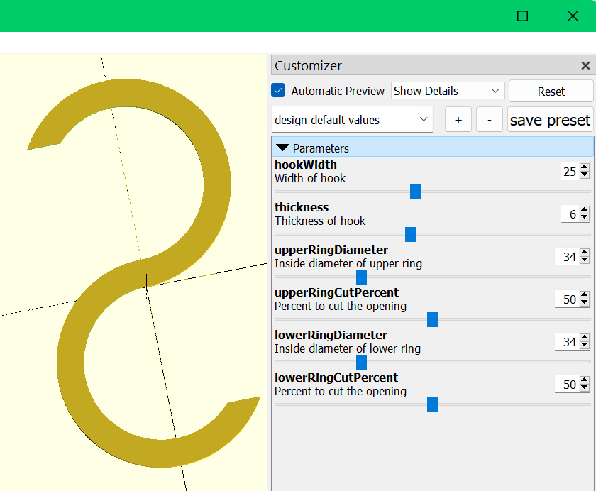Open the design default values preset dropdown
The width and height of the screenshot is (596, 491).
(x=352, y=119)
